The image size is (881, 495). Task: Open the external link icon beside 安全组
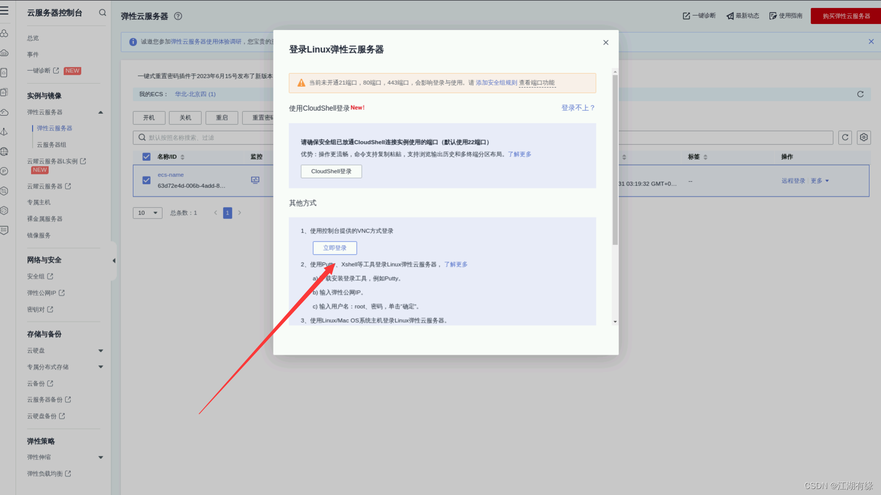50,276
